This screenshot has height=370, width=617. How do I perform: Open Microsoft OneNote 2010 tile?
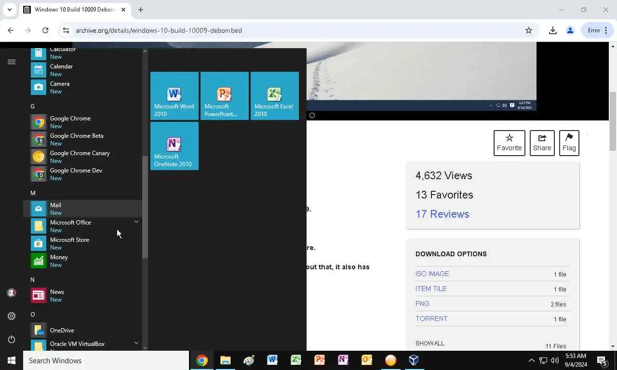pos(174,146)
